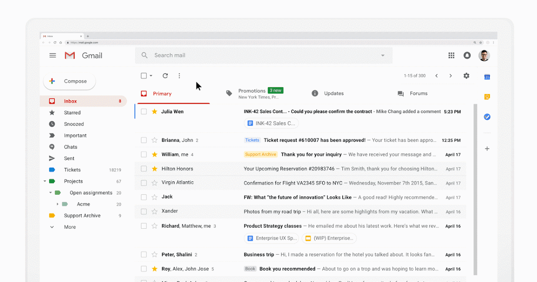Select the William, me email checkbox
The width and height of the screenshot is (537, 282).
(x=144, y=154)
